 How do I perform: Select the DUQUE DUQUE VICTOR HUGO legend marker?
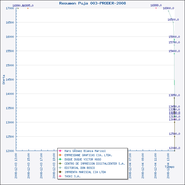(x=61, y=159)
